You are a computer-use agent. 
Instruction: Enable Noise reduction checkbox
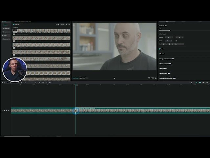(159, 64)
